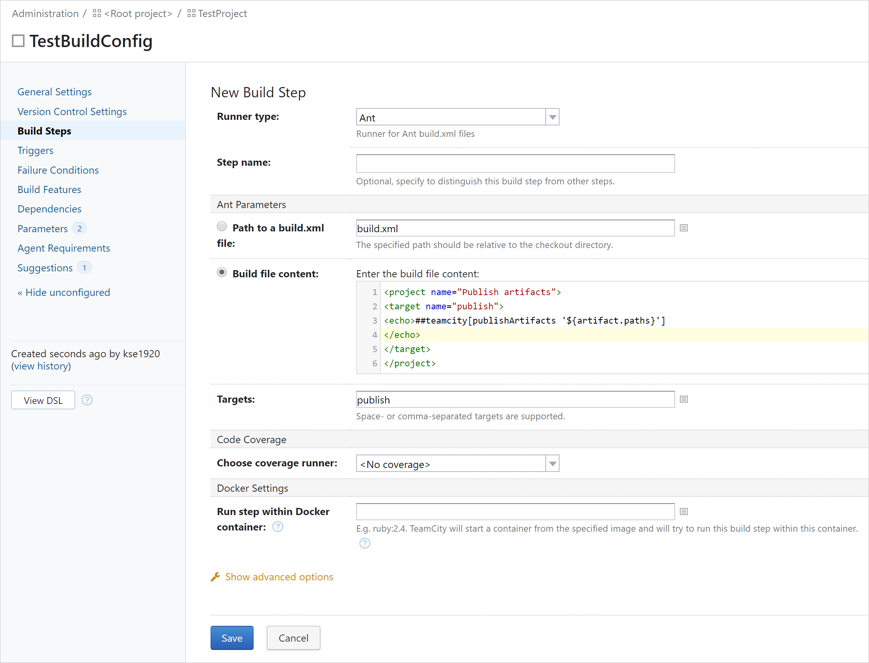This screenshot has width=869, height=663.
Task: Click into Step name input field
Action: (x=515, y=163)
